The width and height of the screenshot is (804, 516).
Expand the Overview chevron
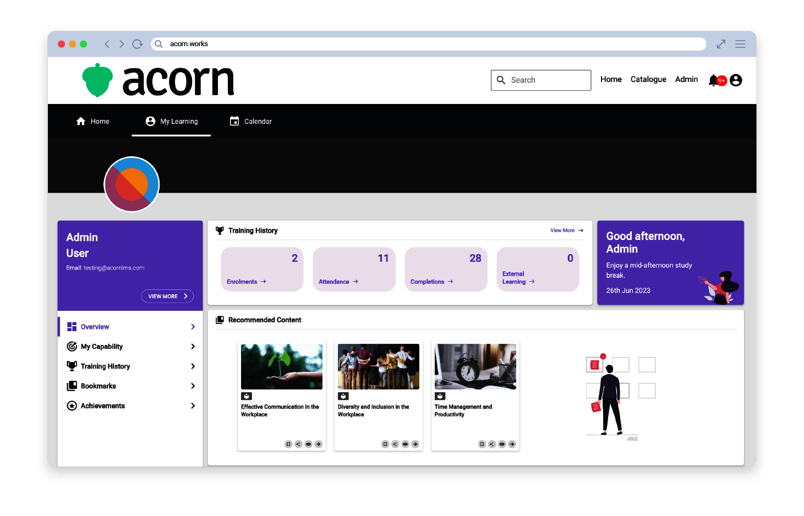coord(193,327)
